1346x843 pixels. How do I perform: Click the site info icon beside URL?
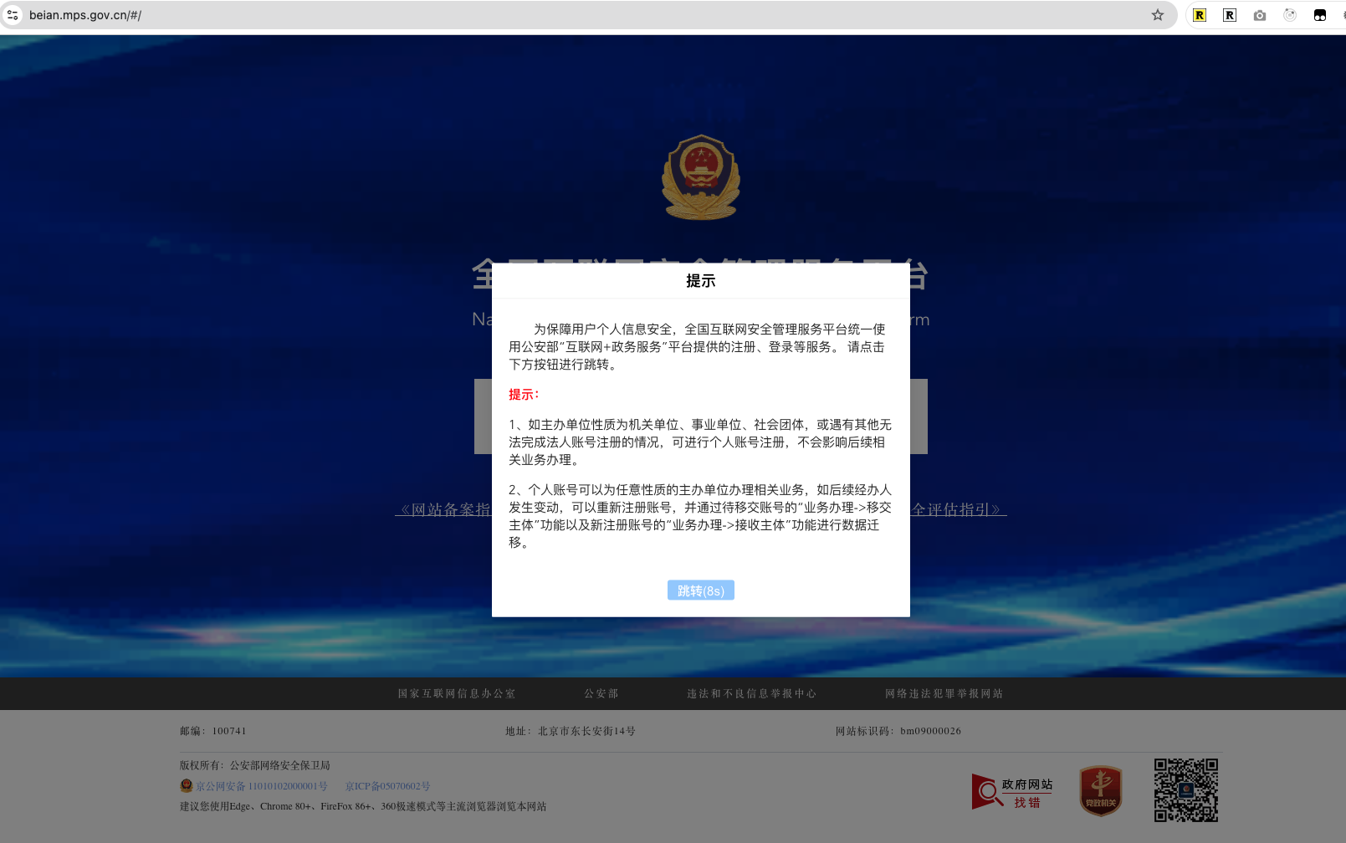point(13,15)
